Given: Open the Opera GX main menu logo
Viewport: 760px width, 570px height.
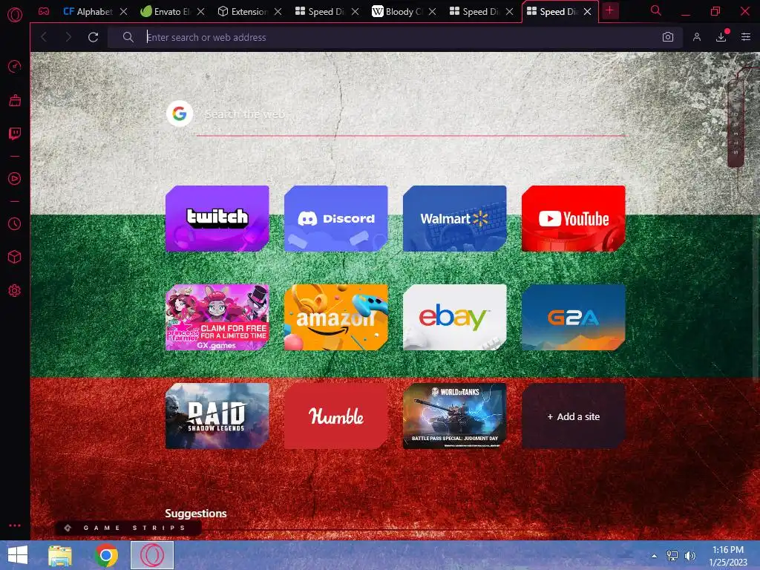Looking at the screenshot, I should (15, 15).
